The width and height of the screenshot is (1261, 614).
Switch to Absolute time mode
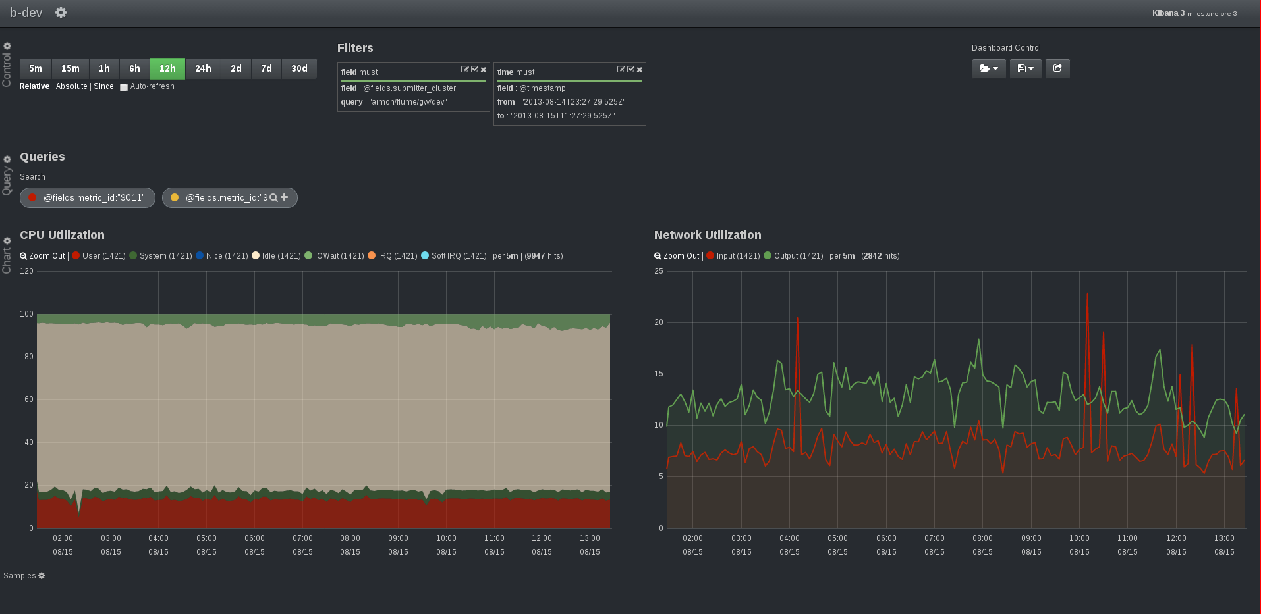point(72,86)
